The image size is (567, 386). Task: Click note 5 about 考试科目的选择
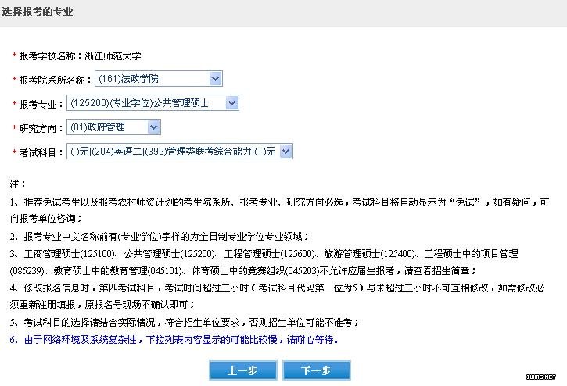[185, 322]
